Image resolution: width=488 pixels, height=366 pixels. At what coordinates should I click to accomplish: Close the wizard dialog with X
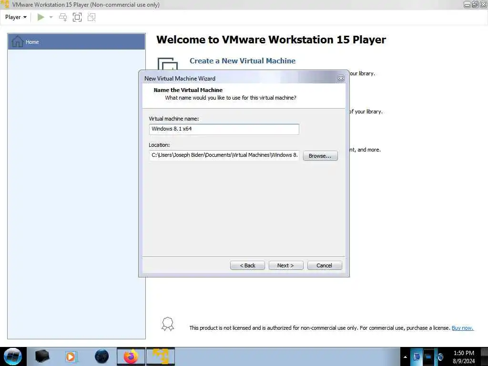(341, 79)
